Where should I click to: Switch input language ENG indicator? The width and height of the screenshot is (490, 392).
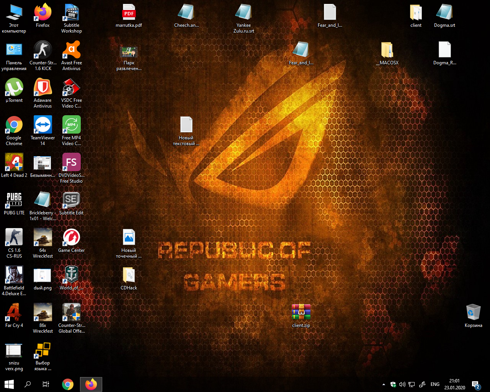[x=435, y=384]
